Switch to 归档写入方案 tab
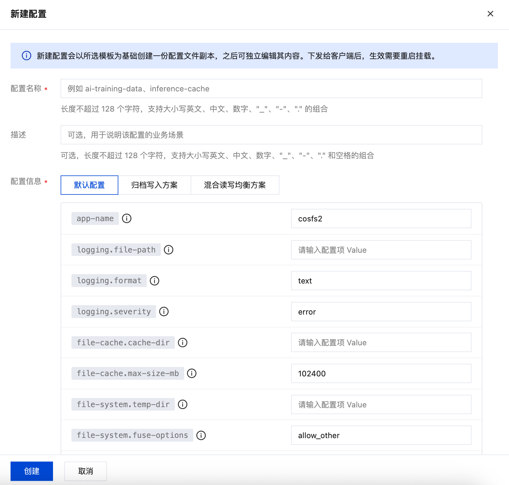 pyautogui.click(x=154, y=185)
